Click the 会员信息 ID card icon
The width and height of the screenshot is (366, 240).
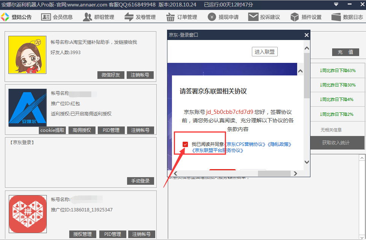click(x=46, y=17)
